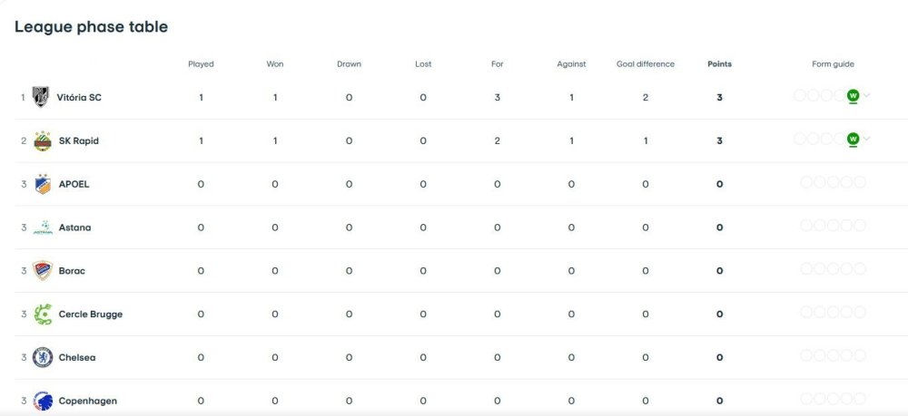Click the Form guide column header
This screenshot has width=908, height=416.
pos(833,64)
